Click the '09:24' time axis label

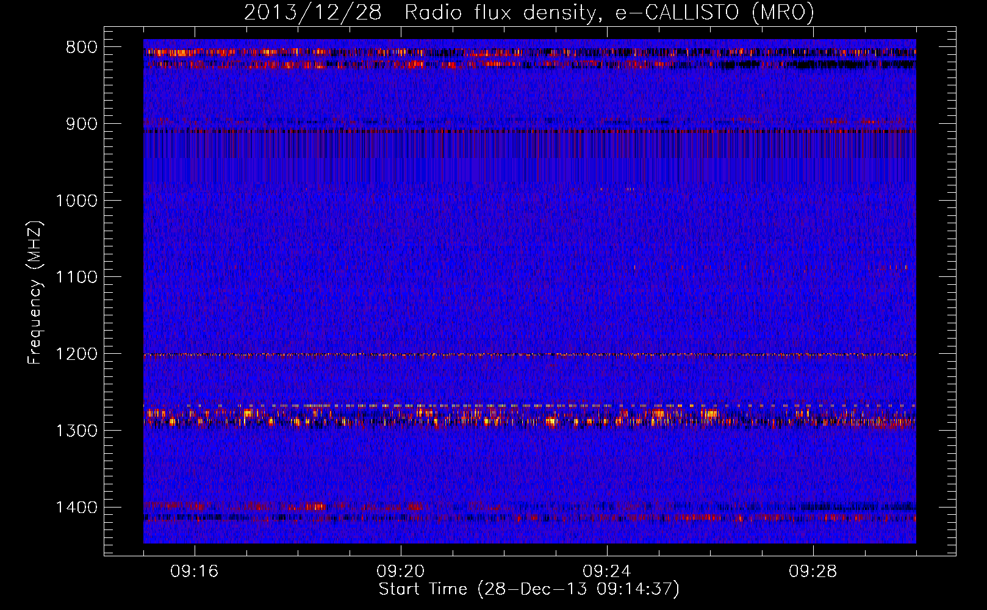606,572
